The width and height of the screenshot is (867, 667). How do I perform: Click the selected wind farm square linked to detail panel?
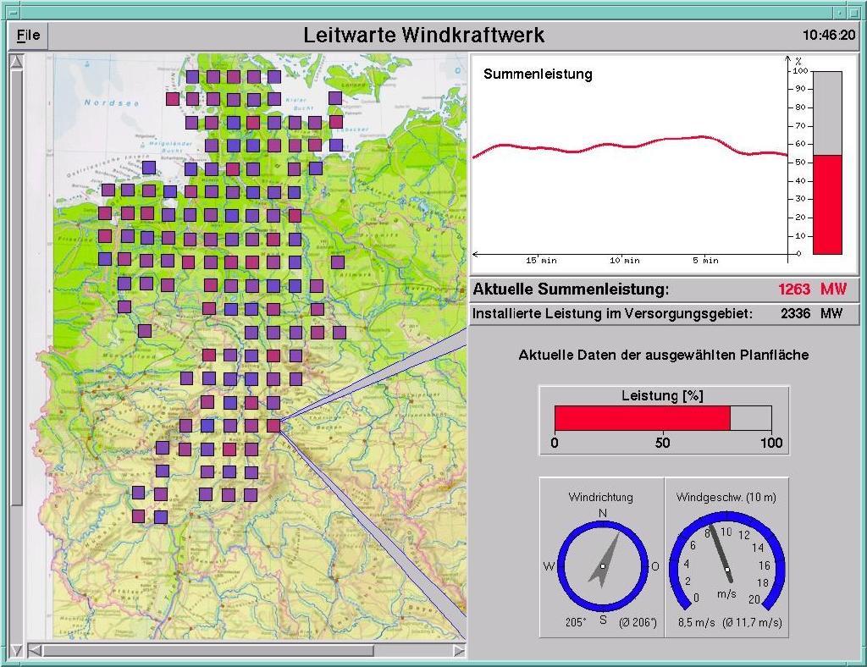pos(273,425)
